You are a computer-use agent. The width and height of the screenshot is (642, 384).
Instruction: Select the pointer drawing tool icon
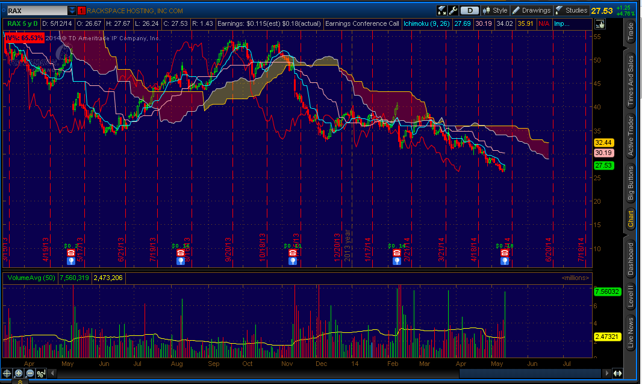[x=600, y=24]
